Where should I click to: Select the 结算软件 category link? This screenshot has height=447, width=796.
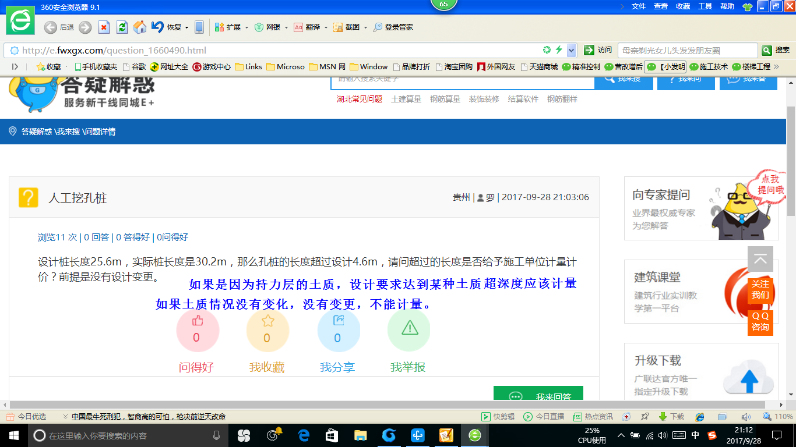click(x=523, y=99)
